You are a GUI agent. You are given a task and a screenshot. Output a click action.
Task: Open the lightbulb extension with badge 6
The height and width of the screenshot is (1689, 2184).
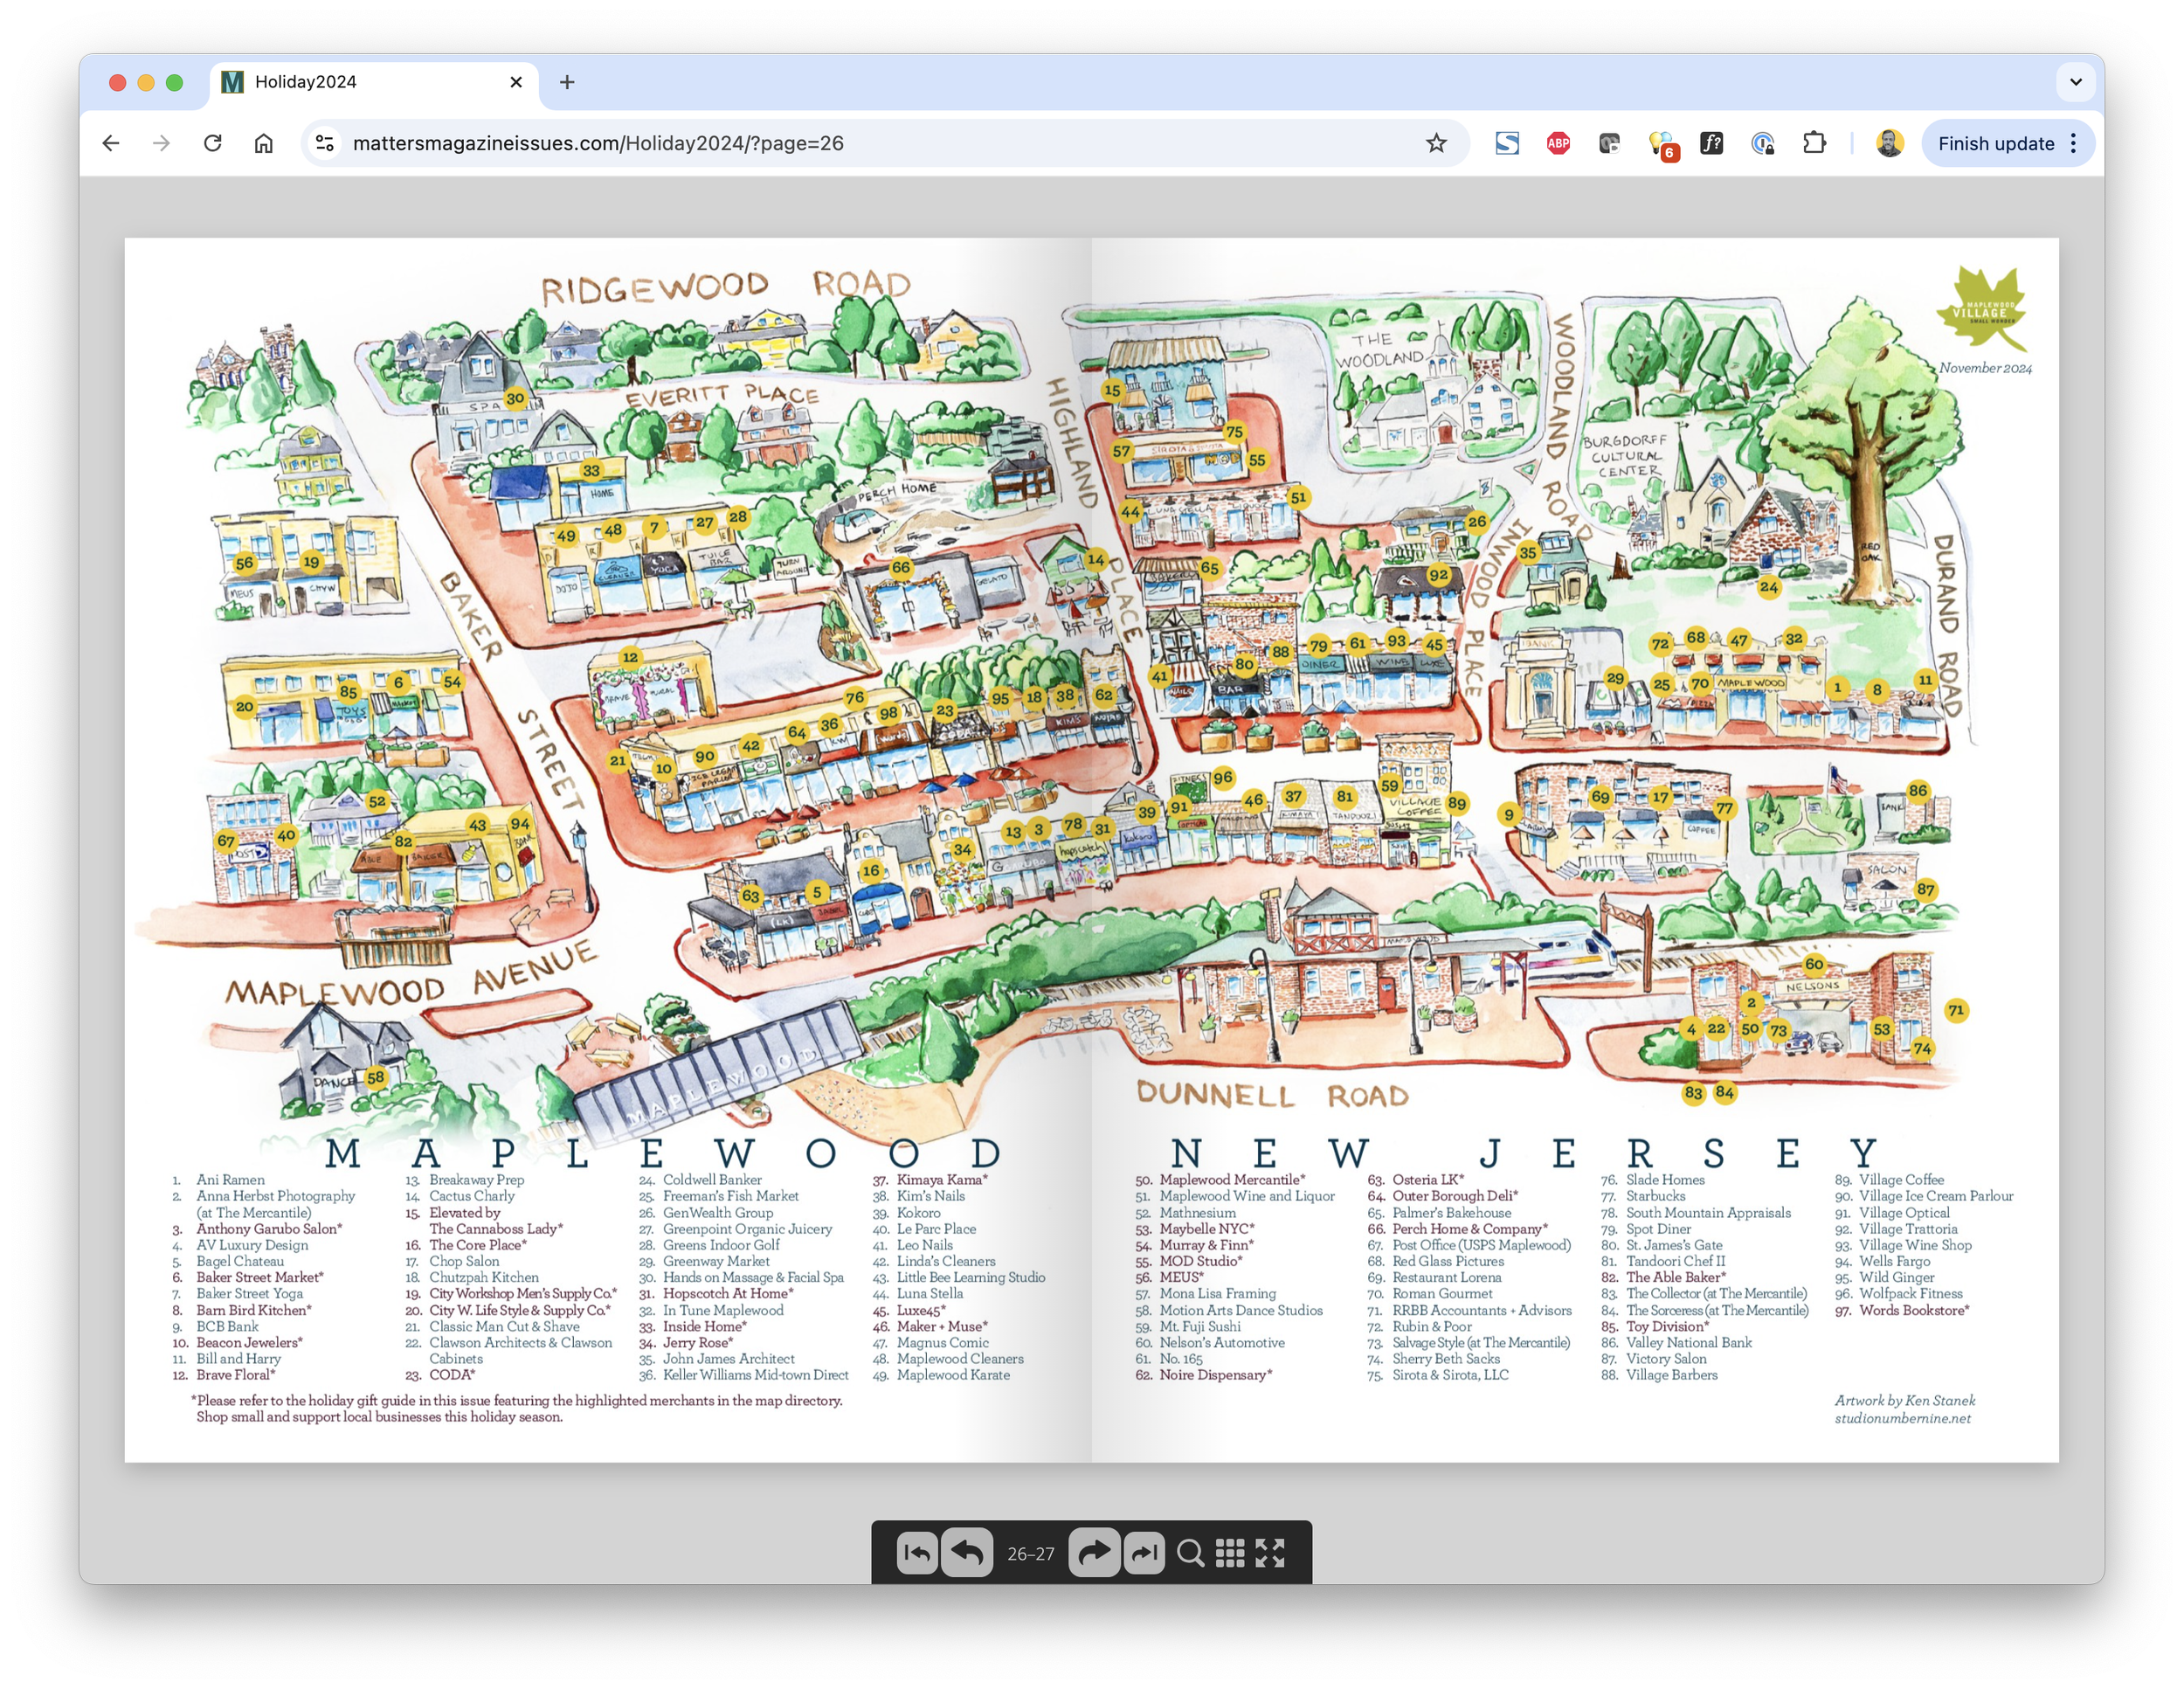(1661, 145)
